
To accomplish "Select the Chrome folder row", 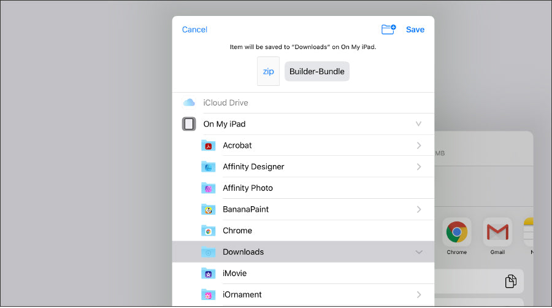I will tap(303, 231).
